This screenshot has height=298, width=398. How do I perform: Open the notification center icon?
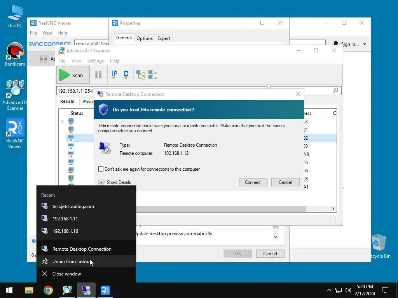(x=385, y=290)
